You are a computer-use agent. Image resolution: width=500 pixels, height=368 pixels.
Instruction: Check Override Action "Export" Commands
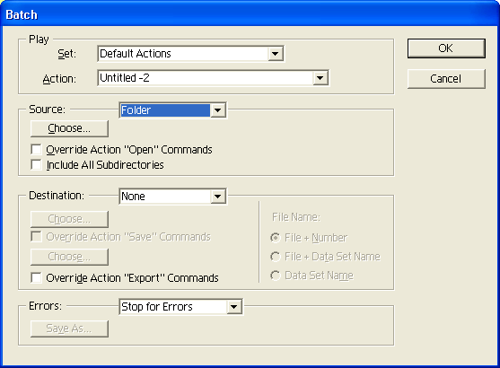(36, 277)
